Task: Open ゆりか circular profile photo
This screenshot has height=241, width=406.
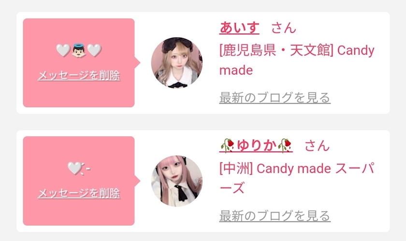Action: (177, 181)
